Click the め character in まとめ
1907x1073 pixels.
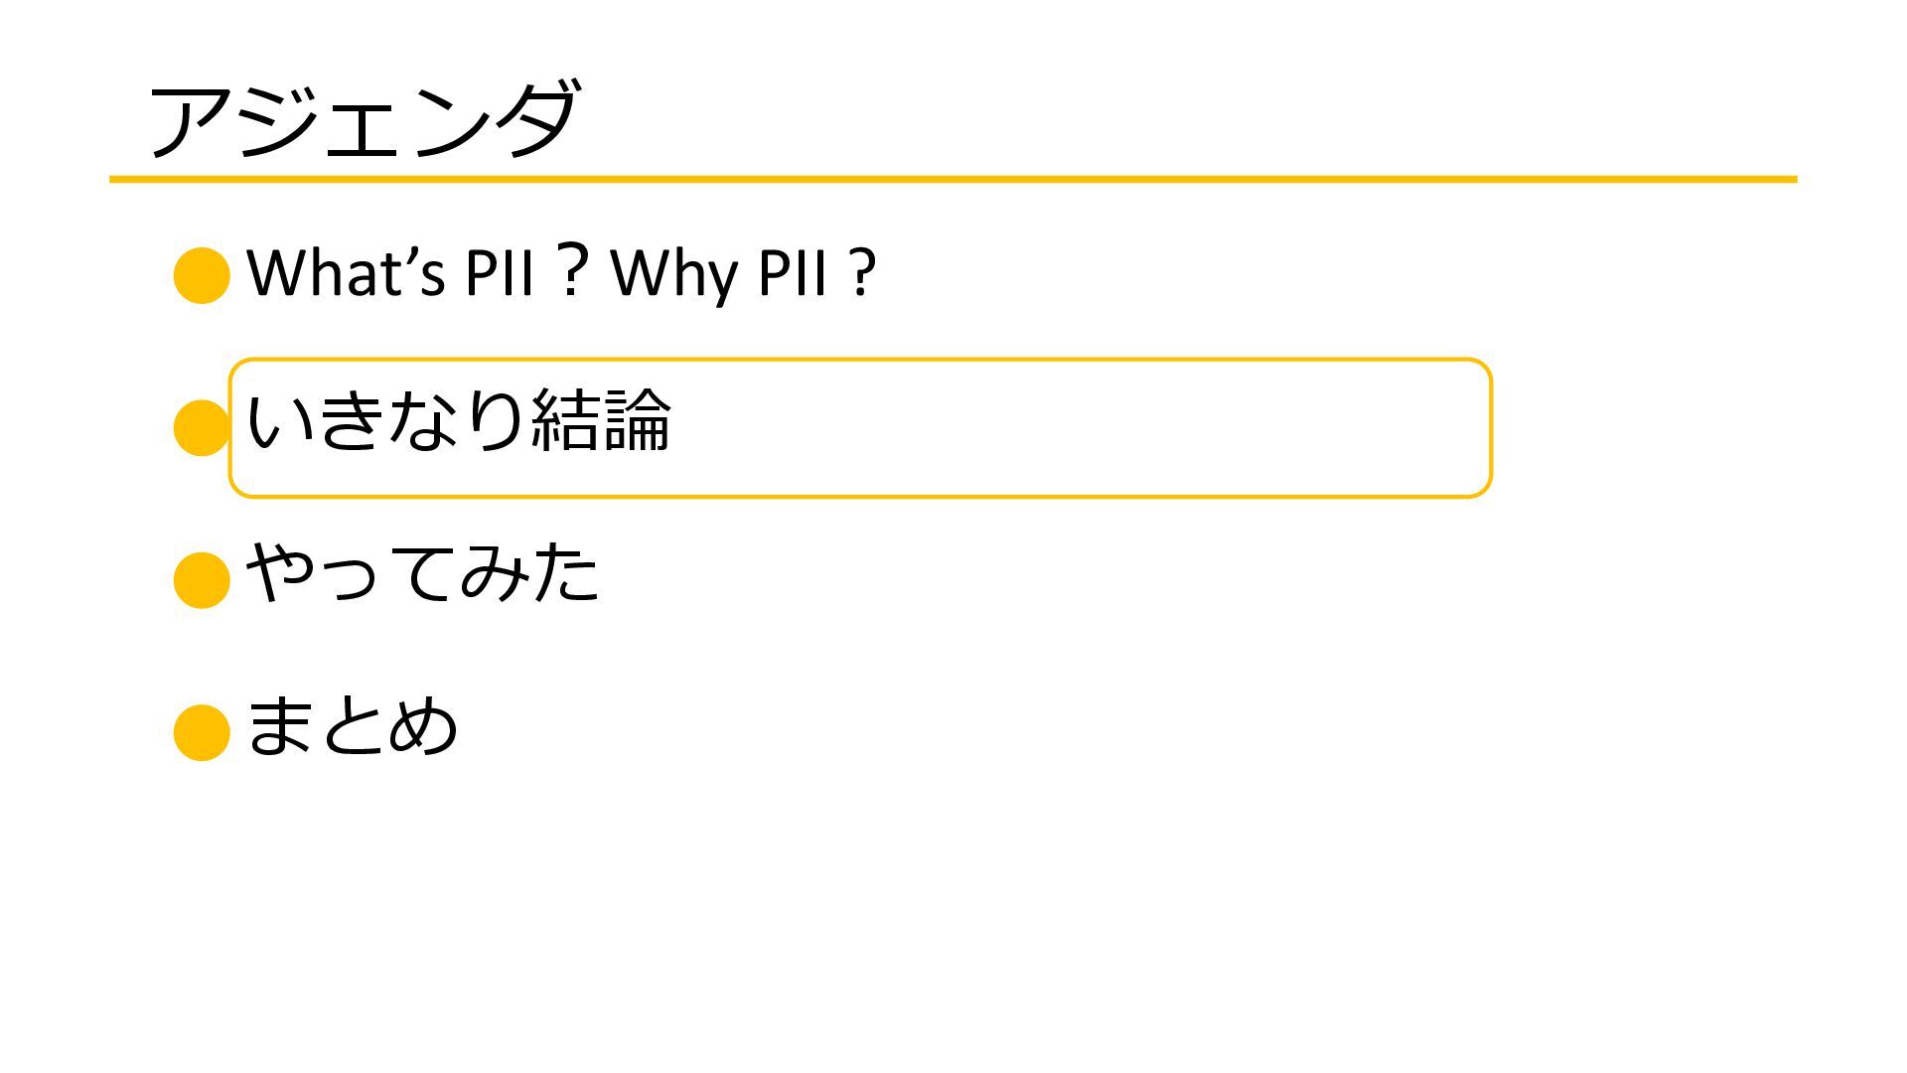point(423,726)
